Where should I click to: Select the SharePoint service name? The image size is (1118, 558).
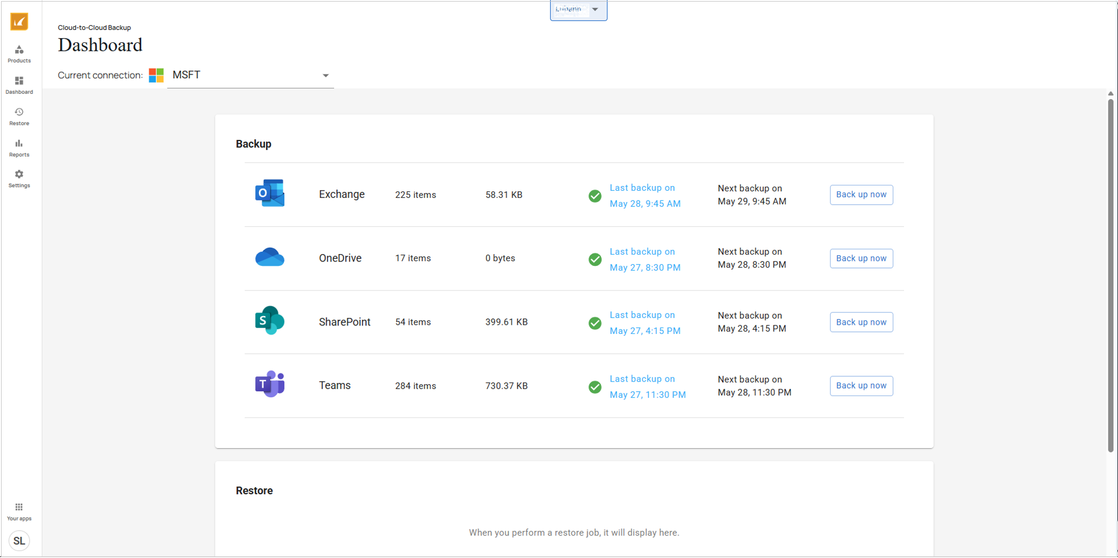point(344,322)
